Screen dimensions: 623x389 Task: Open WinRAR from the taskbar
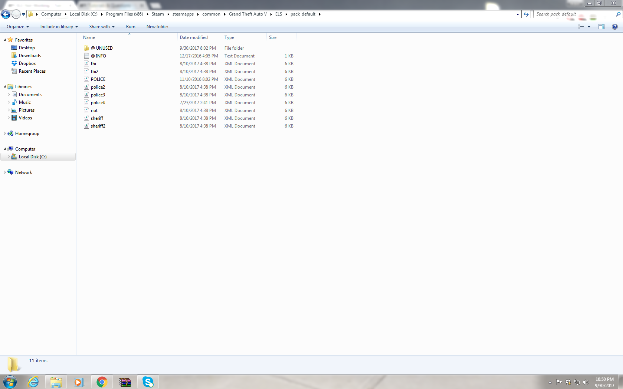pyautogui.click(x=125, y=382)
